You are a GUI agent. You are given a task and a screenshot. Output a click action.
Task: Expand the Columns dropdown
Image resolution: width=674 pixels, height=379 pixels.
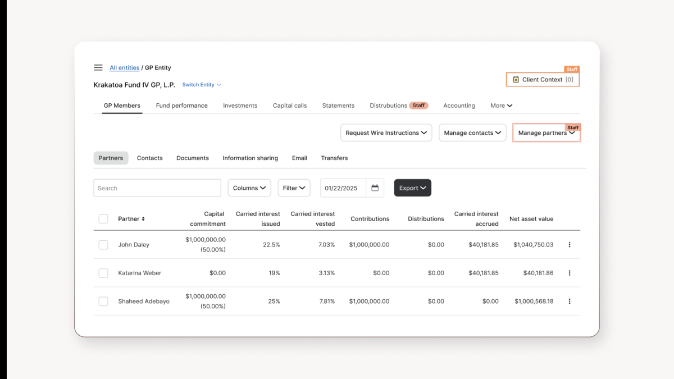[x=249, y=188]
